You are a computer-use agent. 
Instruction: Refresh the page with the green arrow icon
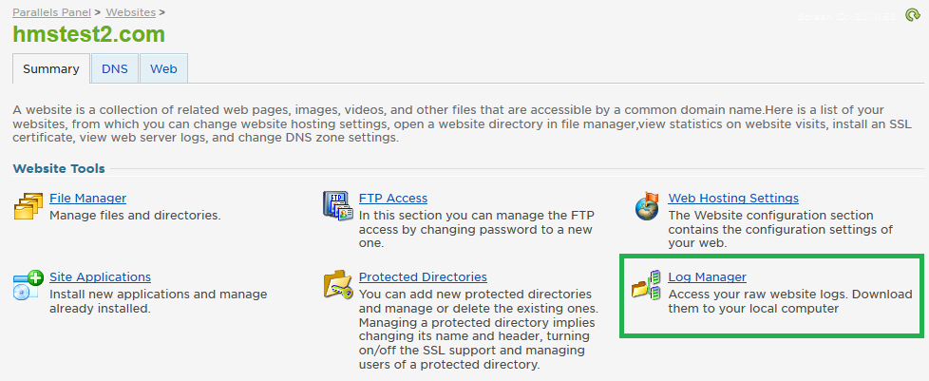click(x=913, y=15)
